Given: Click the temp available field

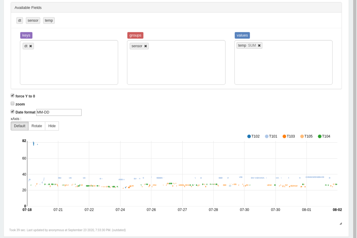Looking at the screenshot, I should pyautogui.click(x=49, y=21).
